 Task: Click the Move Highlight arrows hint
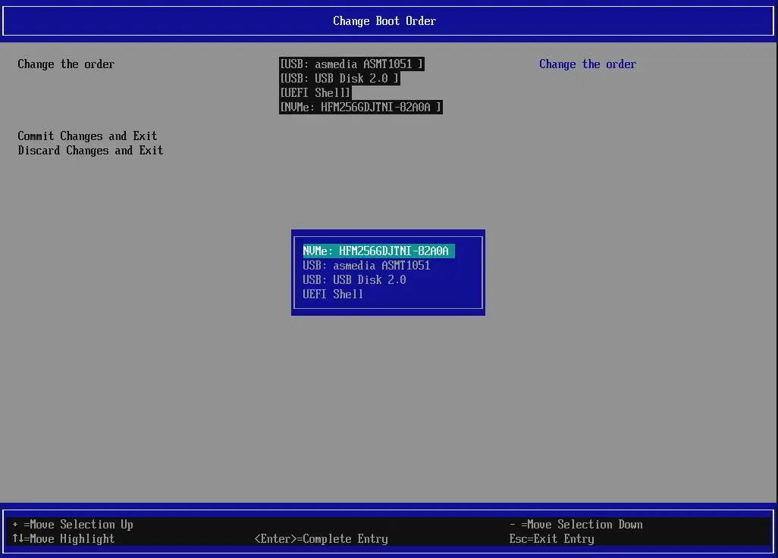click(x=64, y=538)
